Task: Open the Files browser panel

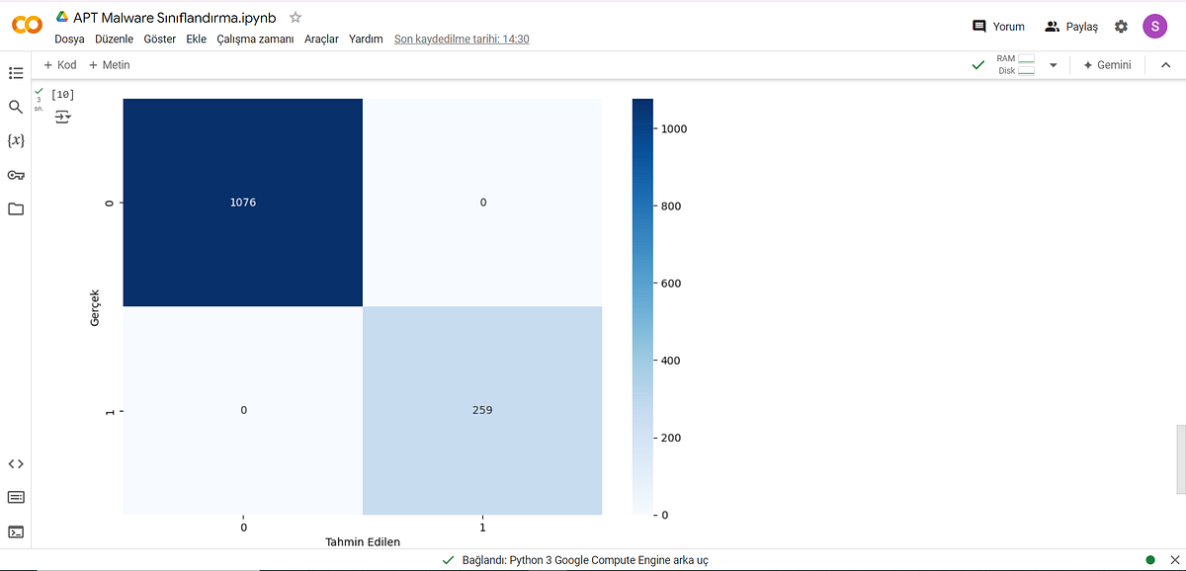Action: coord(15,208)
